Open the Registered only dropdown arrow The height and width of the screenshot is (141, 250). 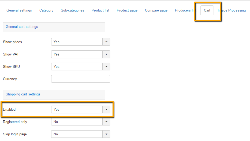point(106,122)
